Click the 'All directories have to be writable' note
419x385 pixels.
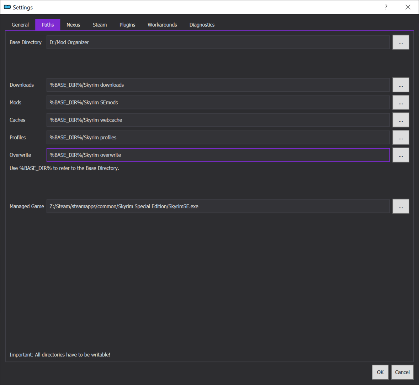coord(60,354)
